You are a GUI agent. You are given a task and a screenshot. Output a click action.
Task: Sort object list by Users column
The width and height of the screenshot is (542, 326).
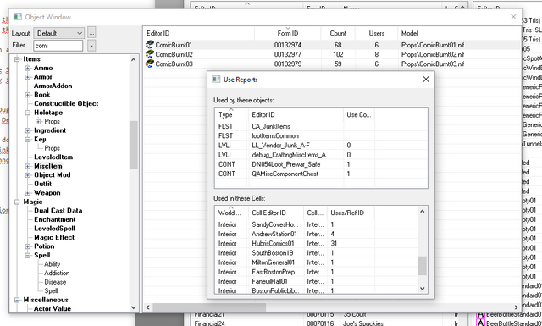(x=376, y=33)
